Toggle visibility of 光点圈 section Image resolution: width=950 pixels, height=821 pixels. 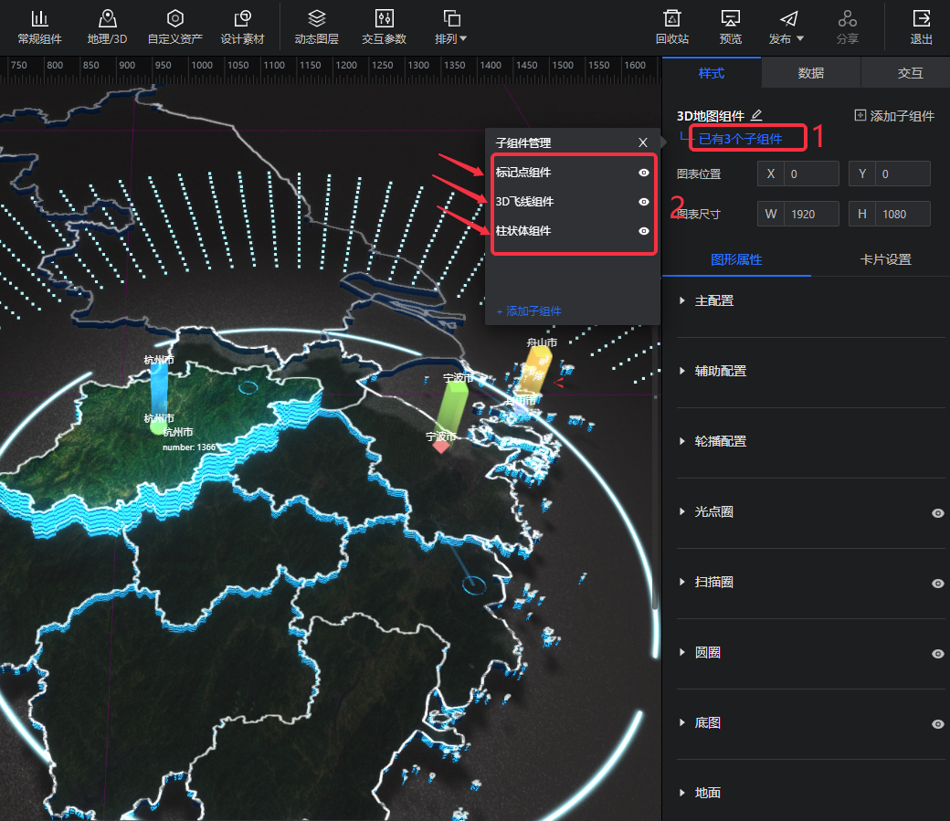tap(937, 513)
